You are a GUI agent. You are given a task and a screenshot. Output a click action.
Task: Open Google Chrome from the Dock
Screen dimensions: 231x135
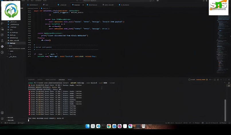tap(109, 126)
